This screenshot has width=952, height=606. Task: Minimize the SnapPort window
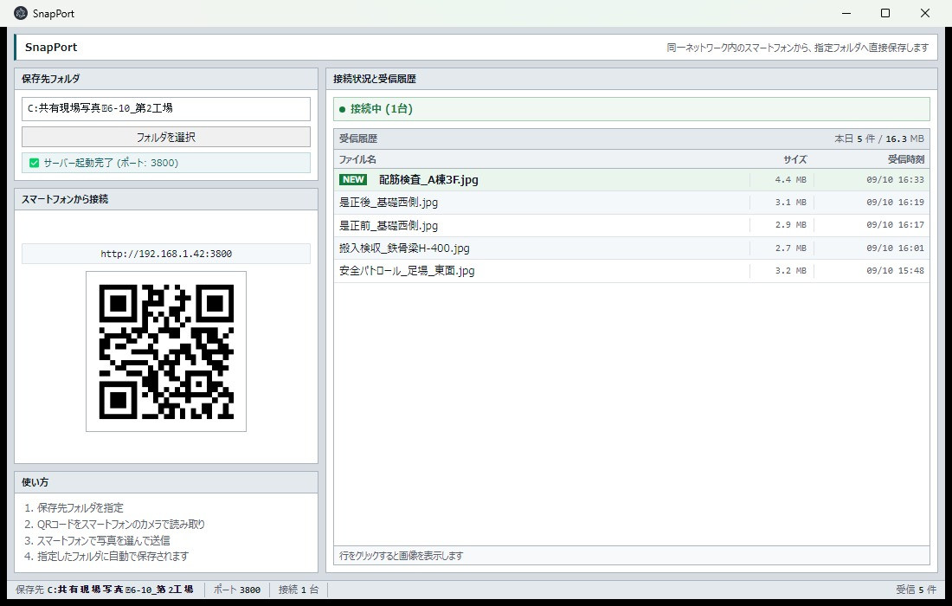[846, 13]
